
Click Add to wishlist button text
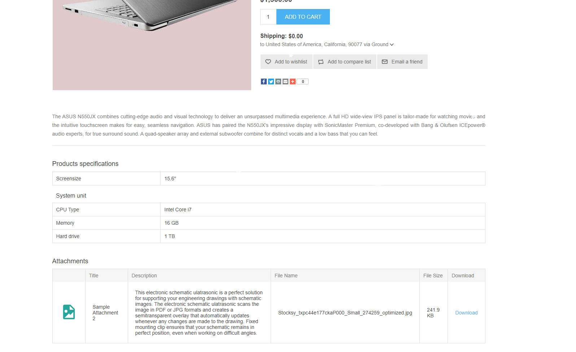point(291,62)
